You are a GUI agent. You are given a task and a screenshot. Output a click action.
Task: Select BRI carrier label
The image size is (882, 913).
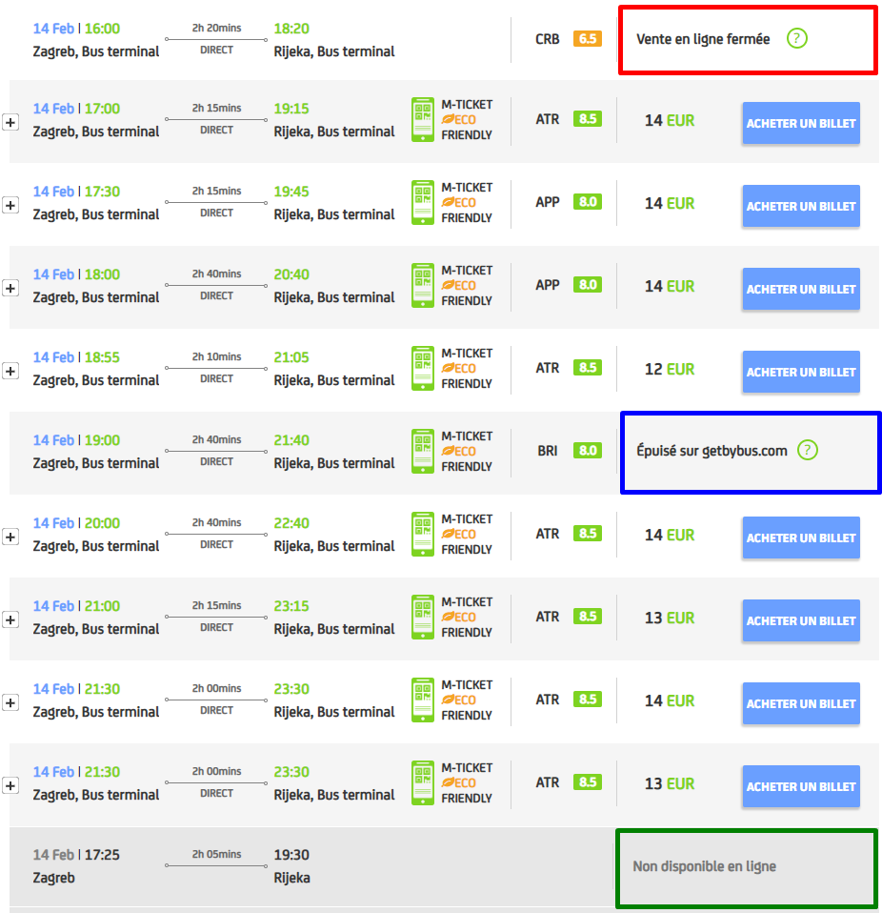click(x=547, y=451)
